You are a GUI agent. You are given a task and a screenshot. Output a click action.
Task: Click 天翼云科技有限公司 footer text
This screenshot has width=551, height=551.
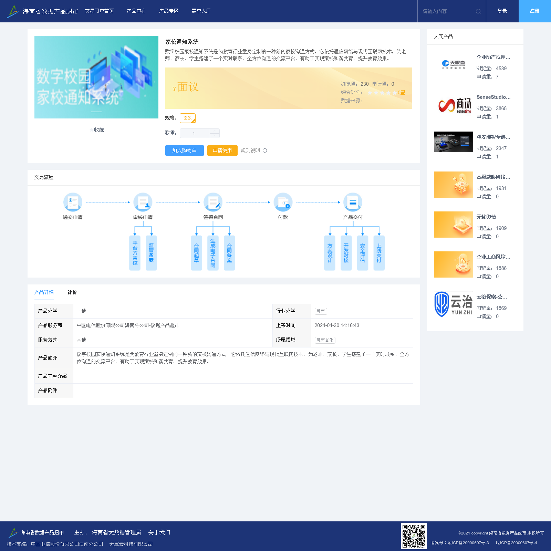131,544
